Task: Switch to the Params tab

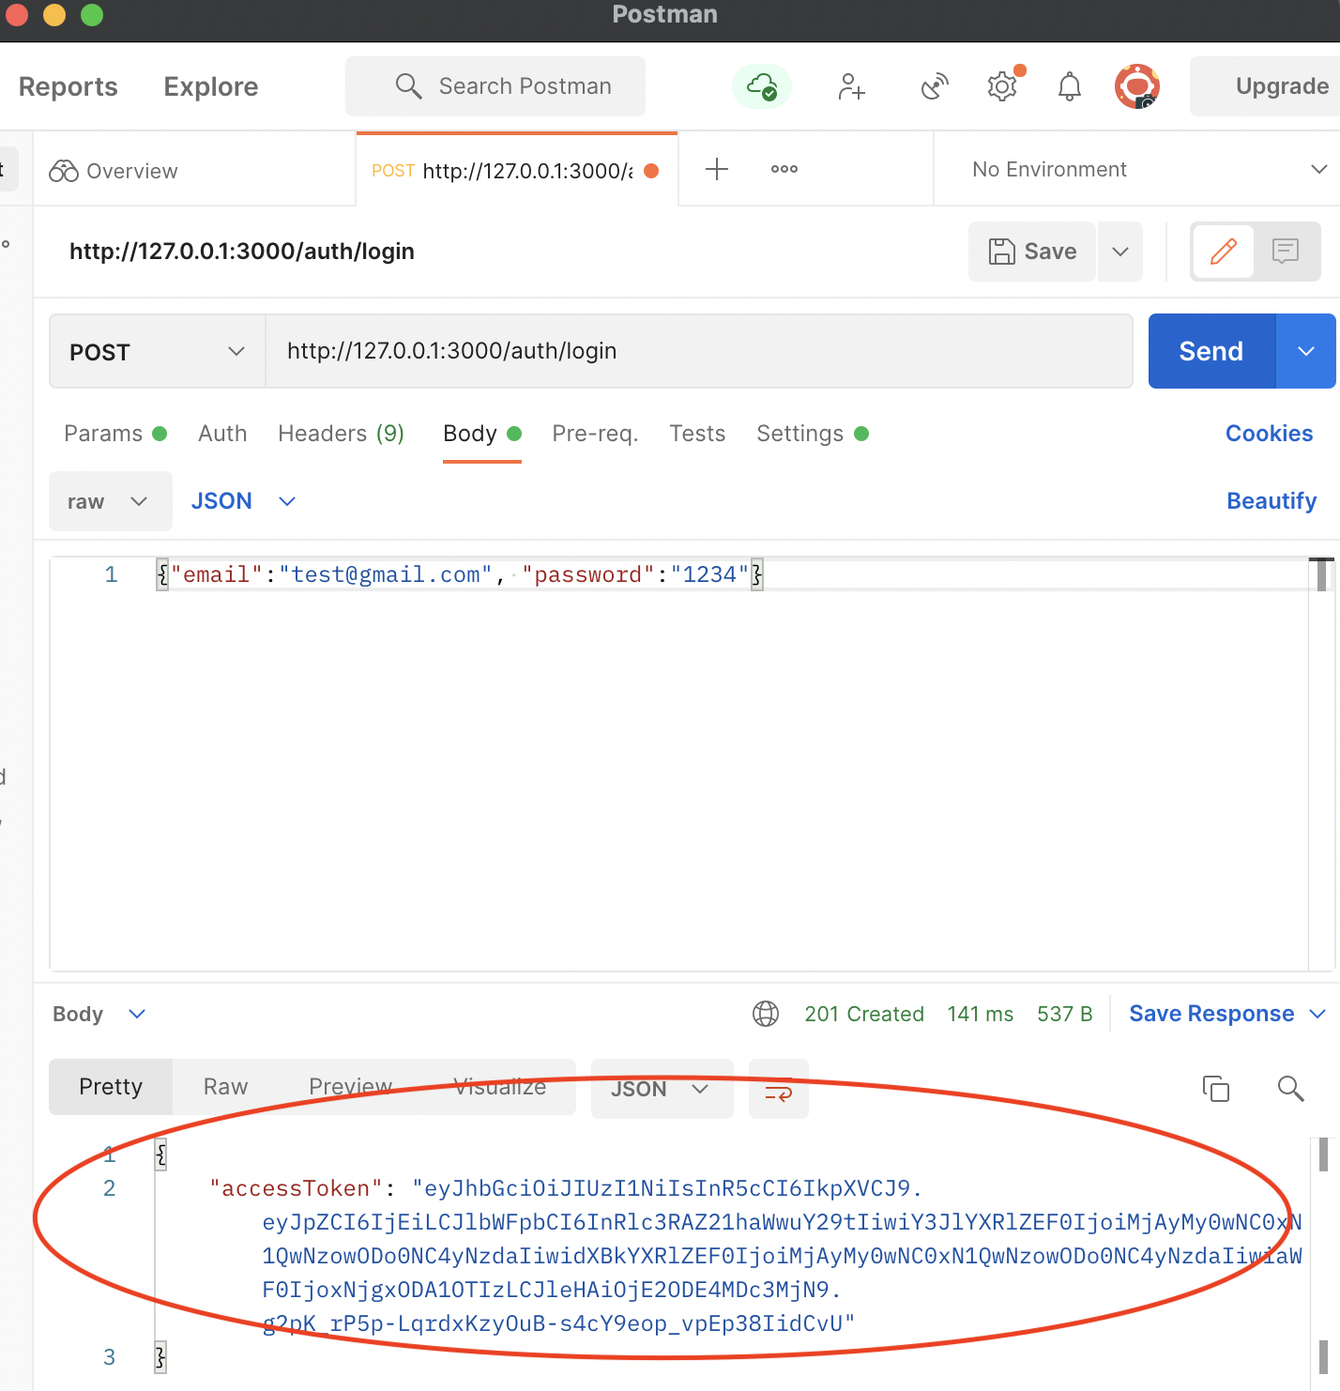Action: click(114, 434)
